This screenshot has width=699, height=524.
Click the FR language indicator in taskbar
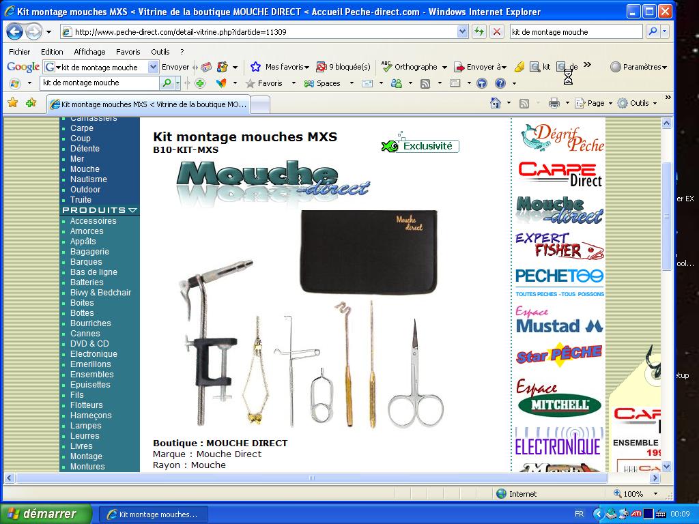coord(579,514)
